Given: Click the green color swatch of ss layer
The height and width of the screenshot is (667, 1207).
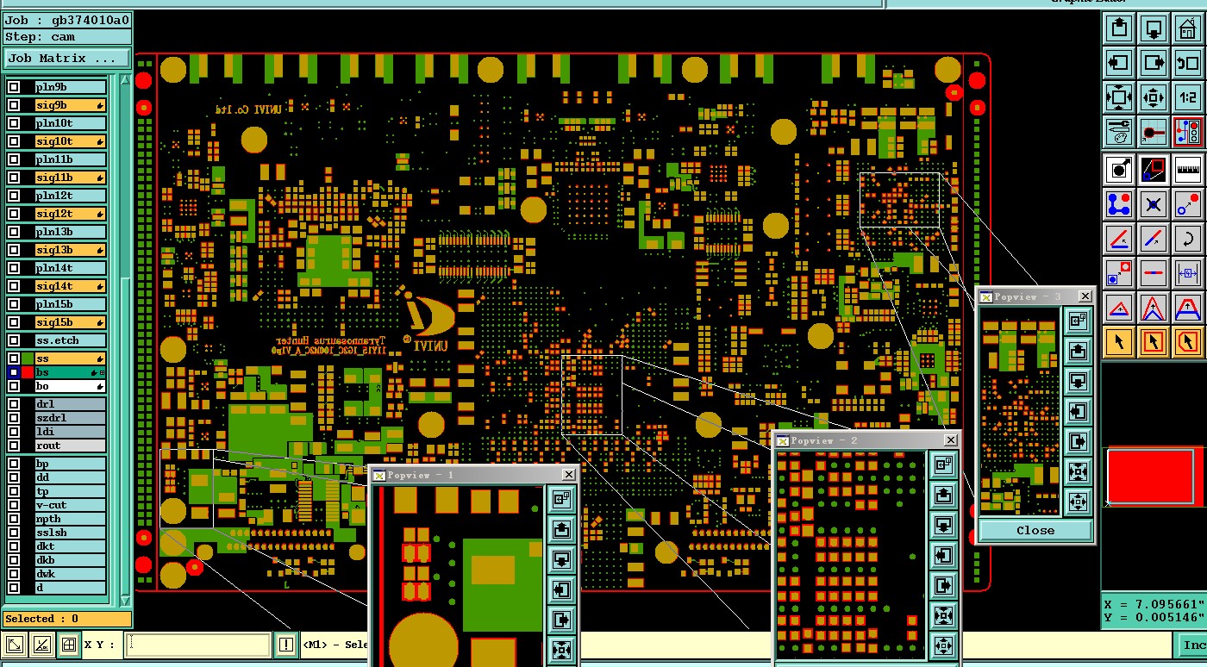Looking at the screenshot, I should click(28, 358).
